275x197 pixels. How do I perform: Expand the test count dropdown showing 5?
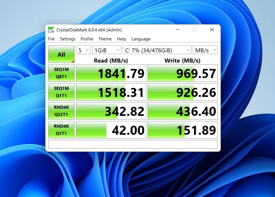83,50
